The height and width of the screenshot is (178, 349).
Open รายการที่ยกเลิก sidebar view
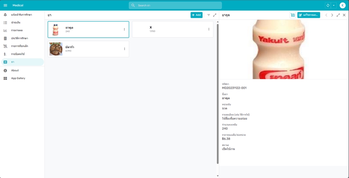coord(22,46)
